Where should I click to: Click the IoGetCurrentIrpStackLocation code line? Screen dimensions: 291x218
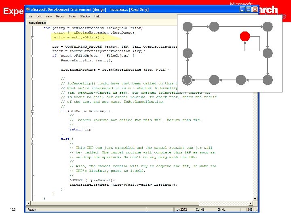pyautogui.click(x=99, y=51)
